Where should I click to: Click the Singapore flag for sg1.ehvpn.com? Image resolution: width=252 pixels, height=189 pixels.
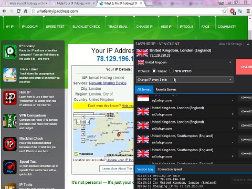(x=143, y=98)
